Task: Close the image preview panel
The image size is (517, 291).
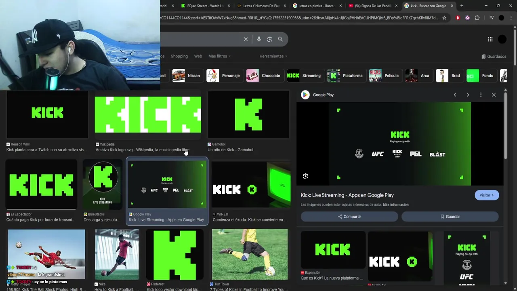Action: click(494, 95)
